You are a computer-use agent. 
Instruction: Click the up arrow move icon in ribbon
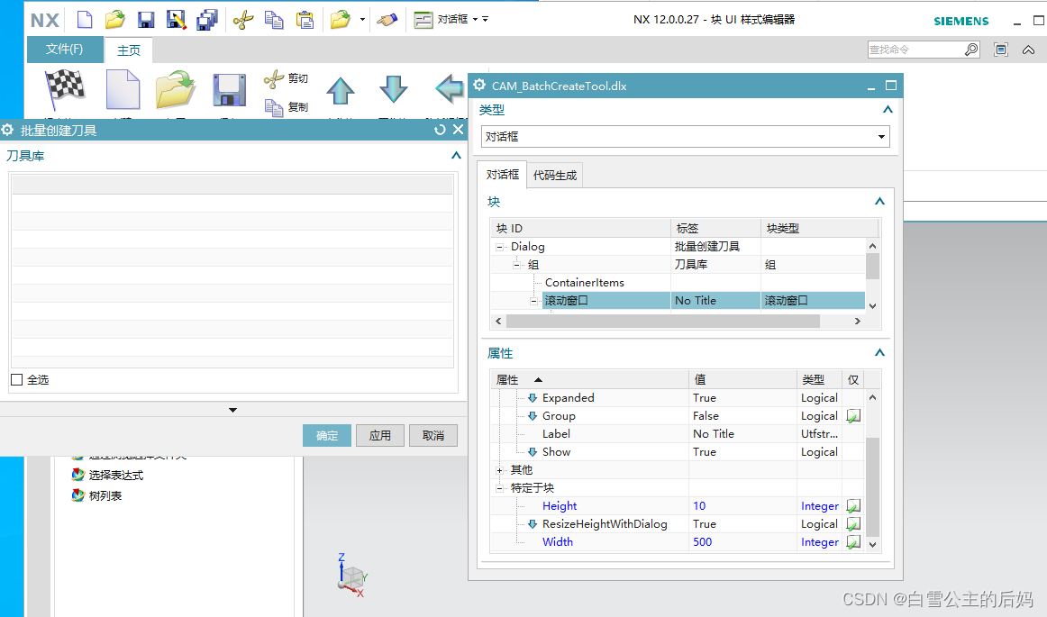341,91
